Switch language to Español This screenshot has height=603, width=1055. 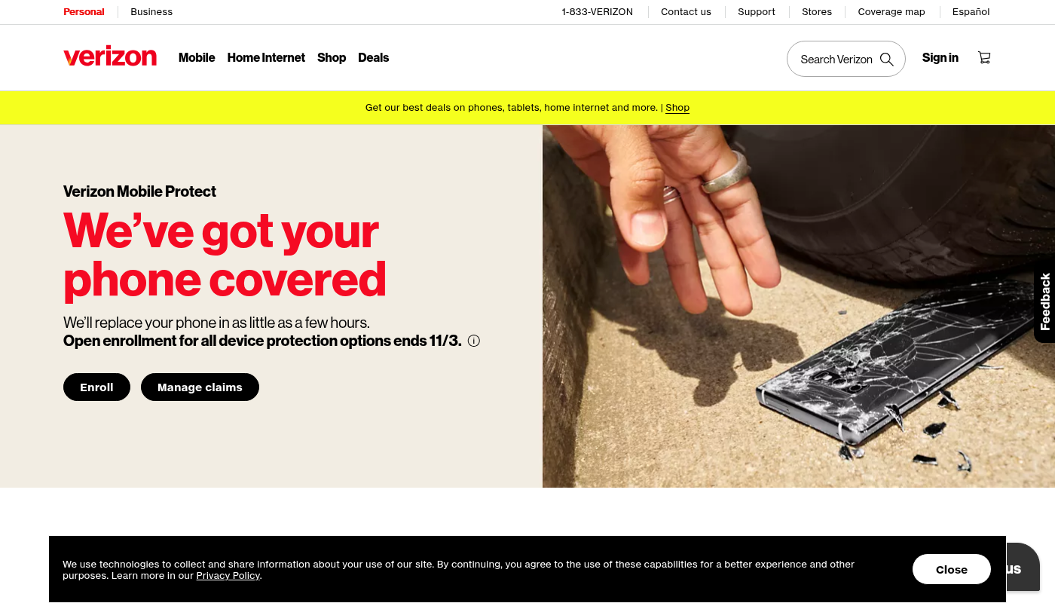tap(971, 12)
